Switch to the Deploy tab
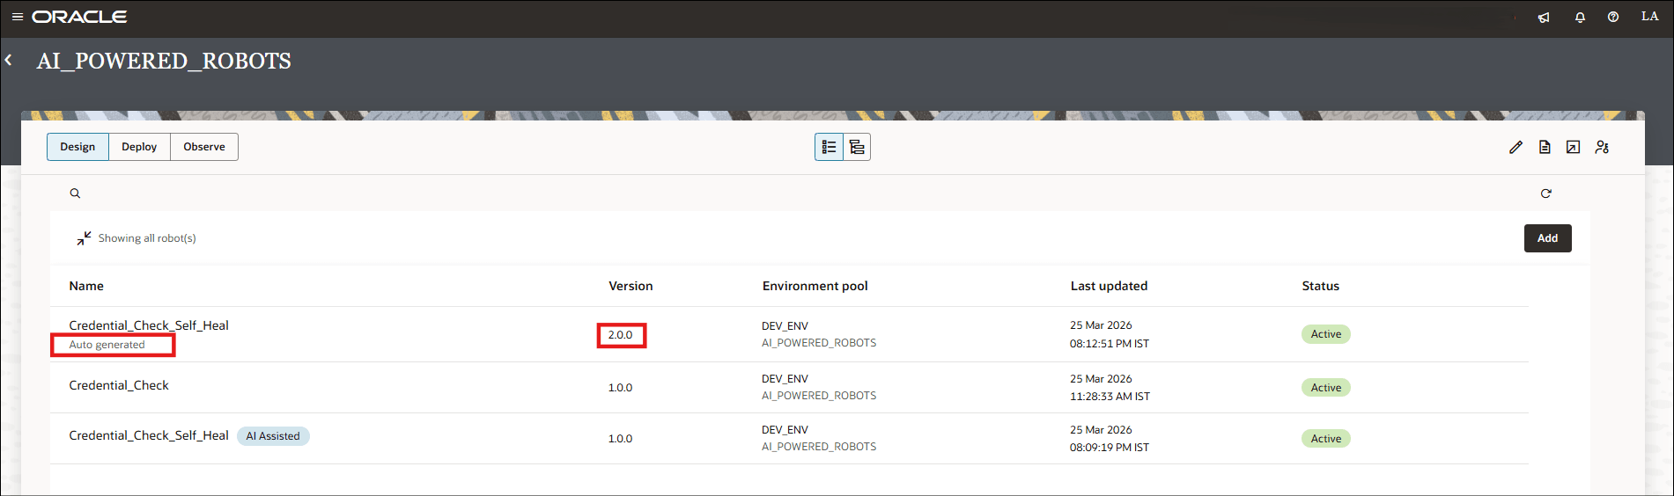The width and height of the screenshot is (1674, 496). click(139, 147)
